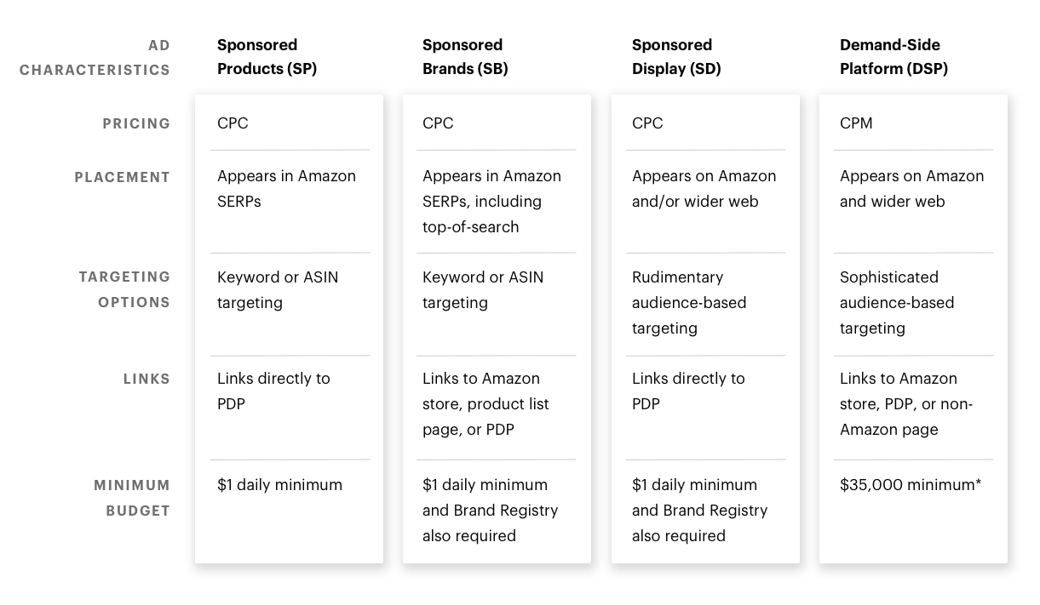Click the PLACEMENT row label
Image resolution: width=1040 pixels, height=605 pixels.
[x=123, y=177]
